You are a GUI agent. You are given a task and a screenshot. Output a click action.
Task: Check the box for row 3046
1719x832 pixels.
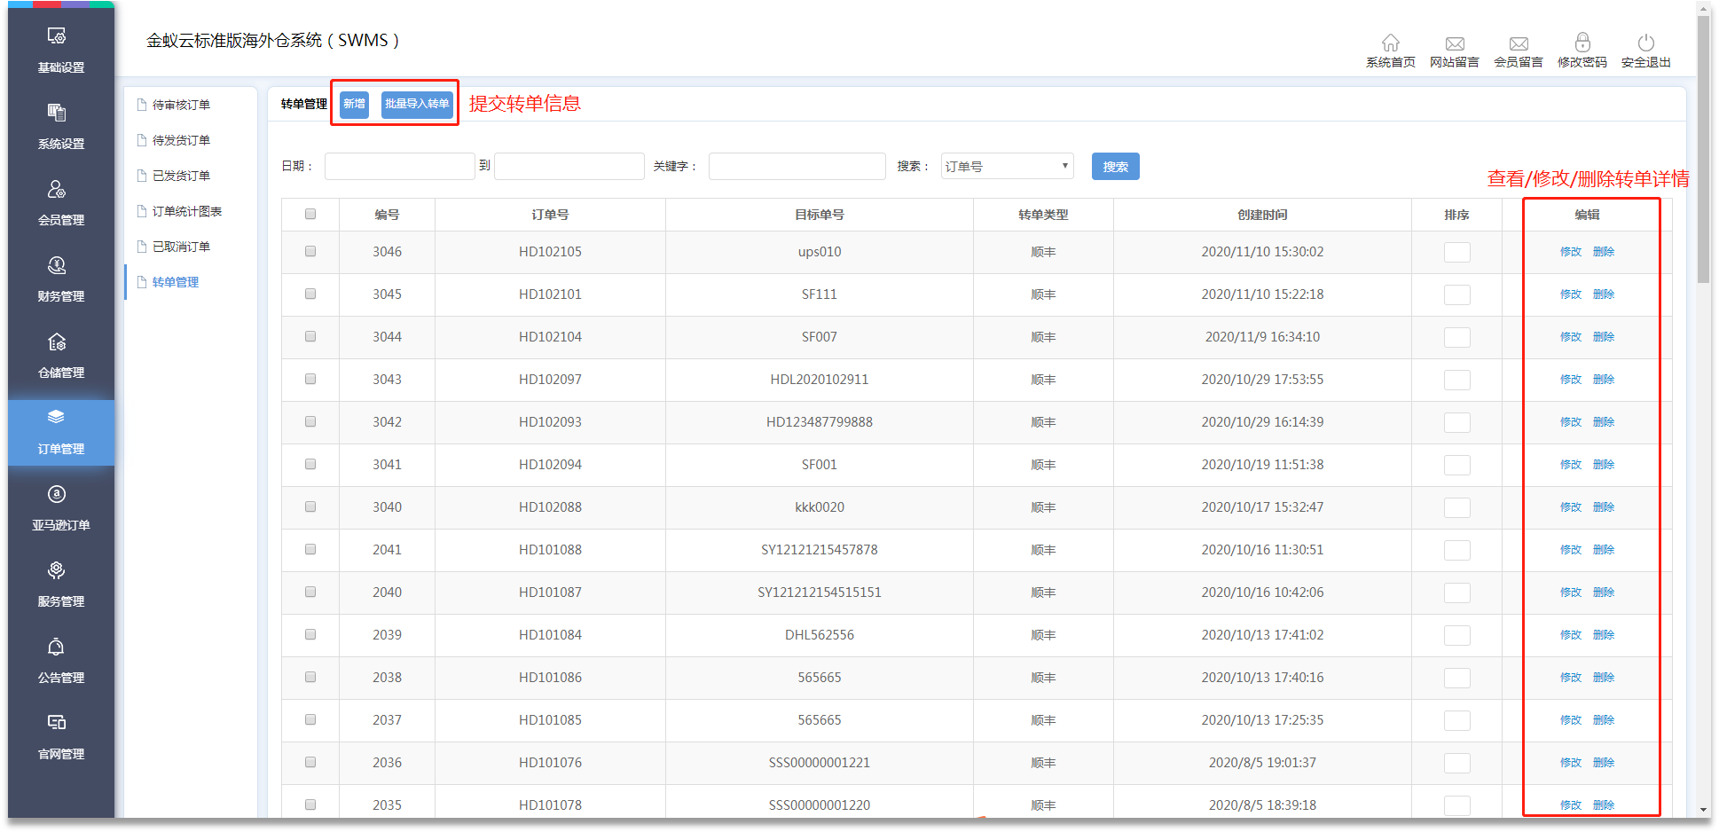[310, 251]
